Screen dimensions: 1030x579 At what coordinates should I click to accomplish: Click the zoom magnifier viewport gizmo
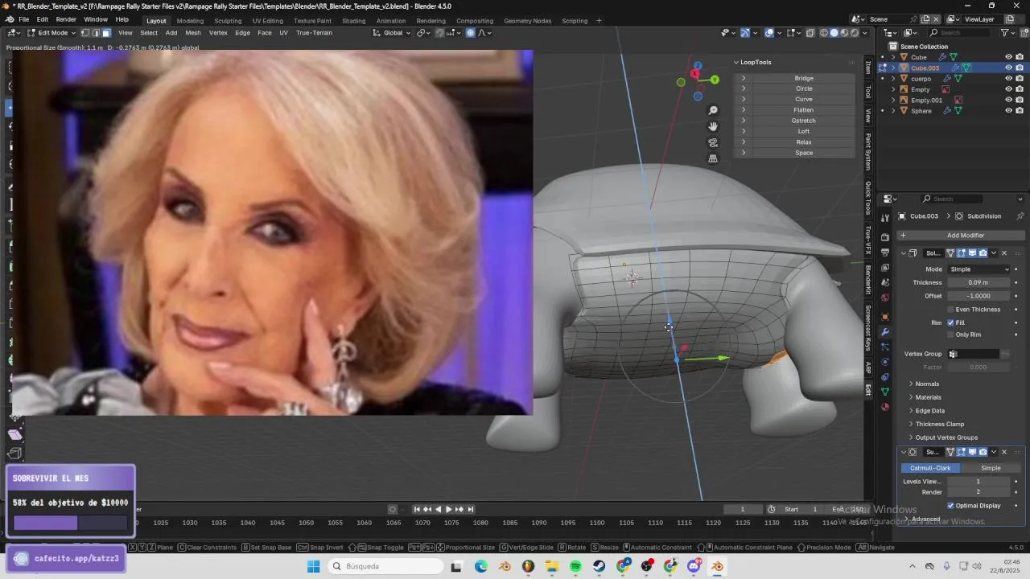coord(713,110)
